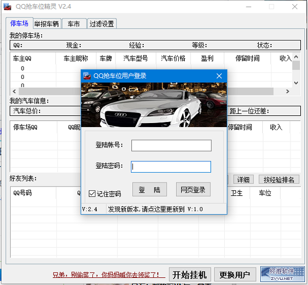This screenshot has height=285, width=308.
Task: Click the QQ抢车位精灵 app icon in title bar
Action: click(x=7, y=7)
